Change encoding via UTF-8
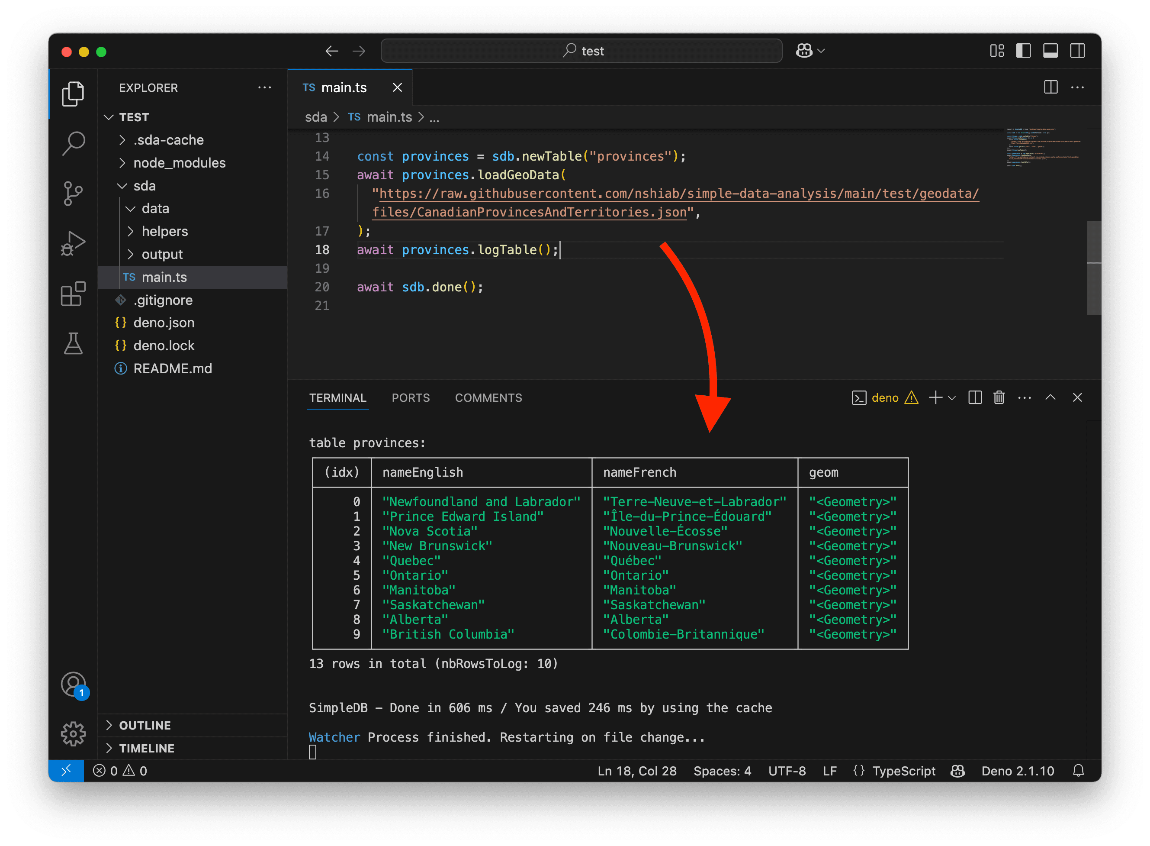Viewport: 1150px width, 846px height. (787, 771)
